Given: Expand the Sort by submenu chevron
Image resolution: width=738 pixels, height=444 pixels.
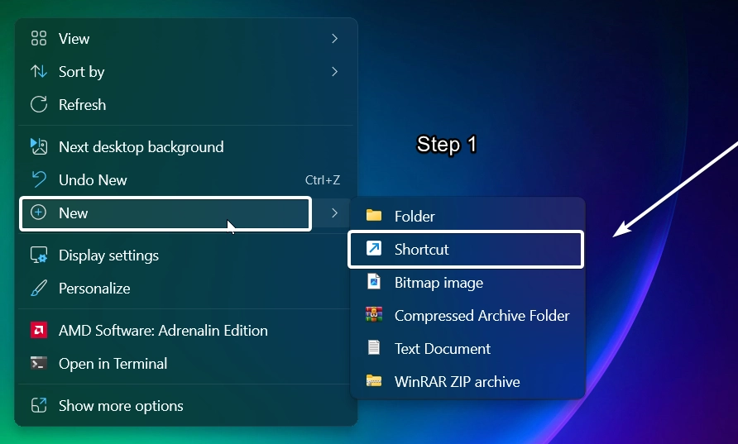Looking at the screenshot, I should tap(334, 71).
